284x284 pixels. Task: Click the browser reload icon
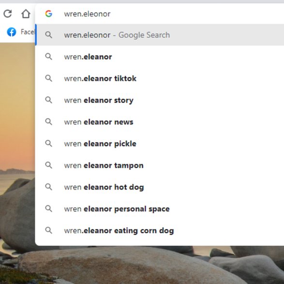pyautogui.click(x=8, y=14)
